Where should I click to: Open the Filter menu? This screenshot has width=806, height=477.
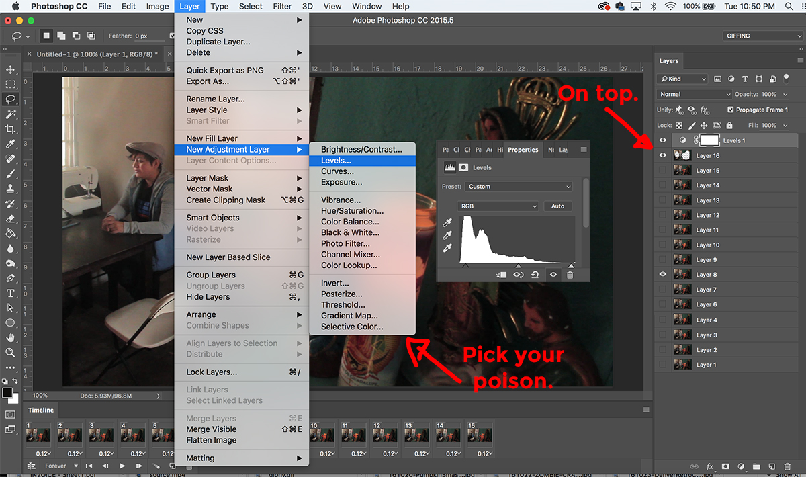(x=283, y=6)
